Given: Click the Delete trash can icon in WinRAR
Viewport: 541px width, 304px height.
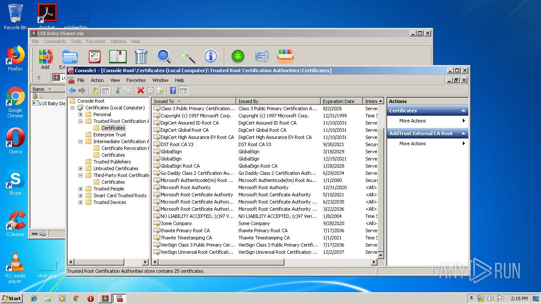Looking at the screenshot, I should 141,56.
